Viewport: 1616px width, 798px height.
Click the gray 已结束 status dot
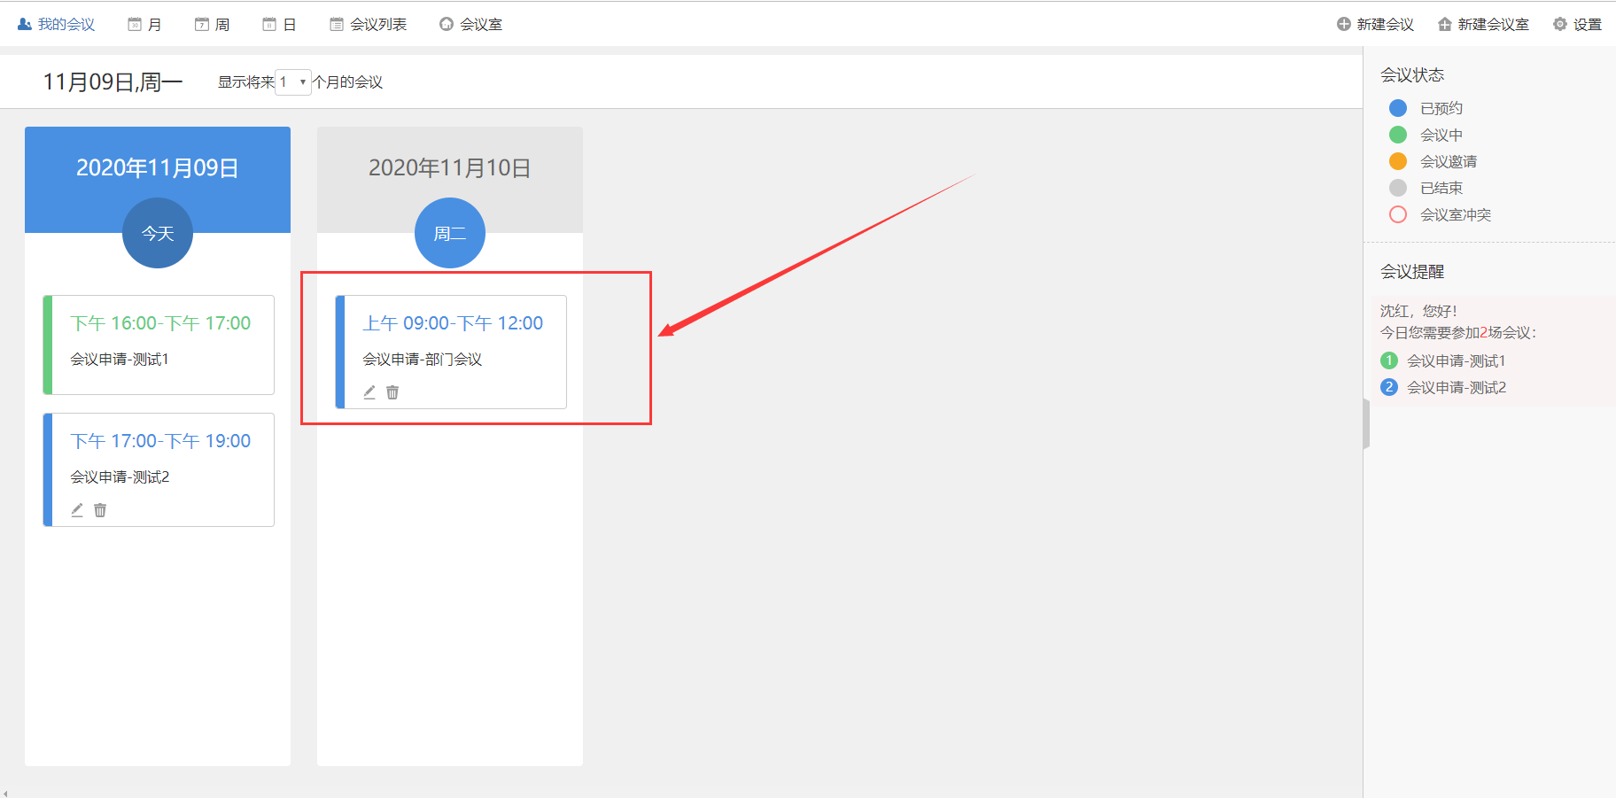pos(1398,188)
